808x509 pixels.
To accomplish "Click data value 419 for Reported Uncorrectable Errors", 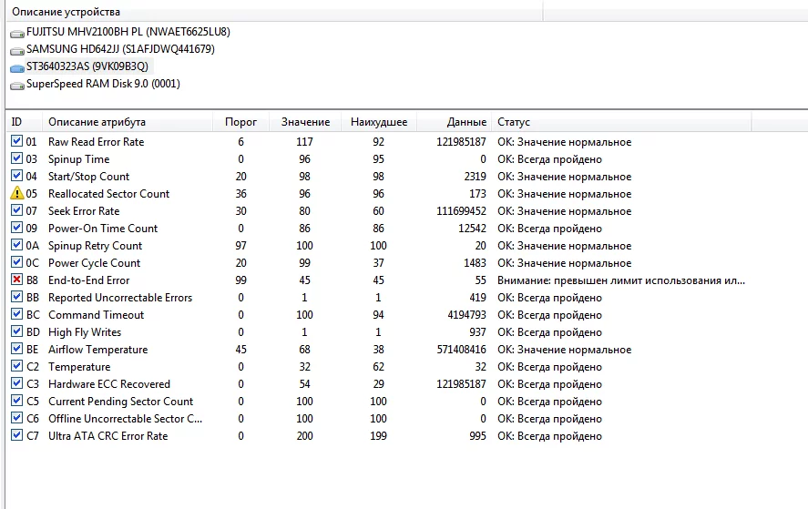I will 477,298.
